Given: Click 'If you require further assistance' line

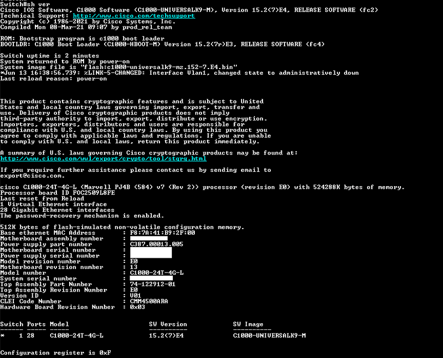Looking at the screenshot, I should (135, 170).
